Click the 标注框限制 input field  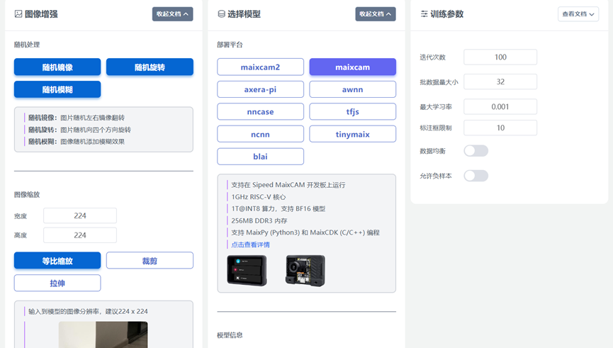(x=500, y=128)
